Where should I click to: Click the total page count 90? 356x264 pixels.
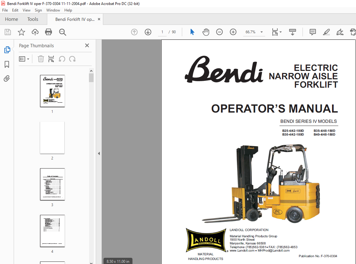(174, 32)
